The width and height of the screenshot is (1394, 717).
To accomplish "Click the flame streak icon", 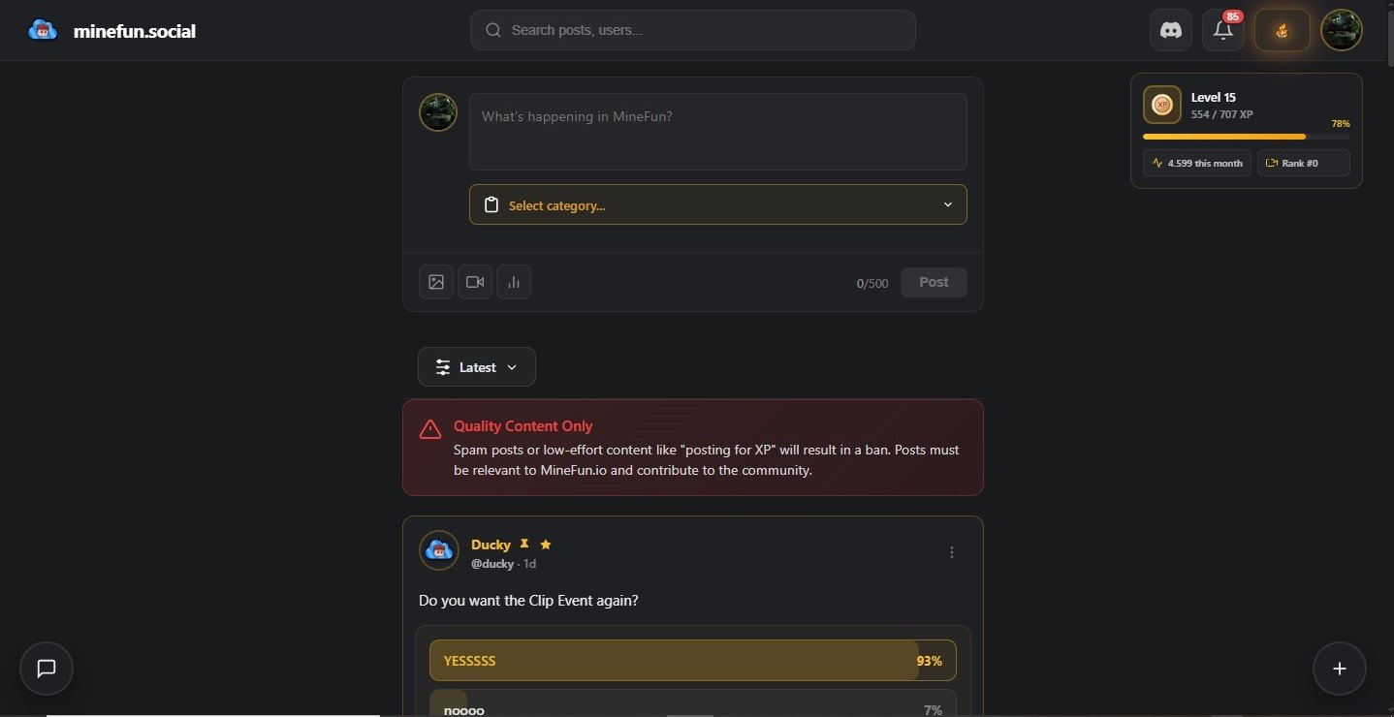I will (x=1282, y=30).
